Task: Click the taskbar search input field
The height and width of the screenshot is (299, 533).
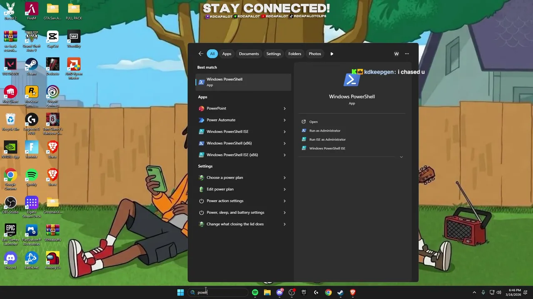Action: (x=218, y=292)
